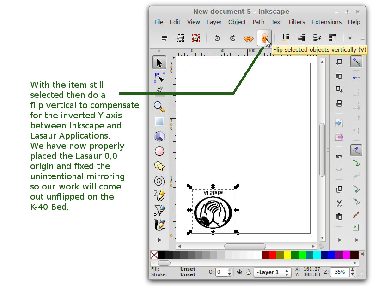Click the Cut scissors icon

click(339, 203)
